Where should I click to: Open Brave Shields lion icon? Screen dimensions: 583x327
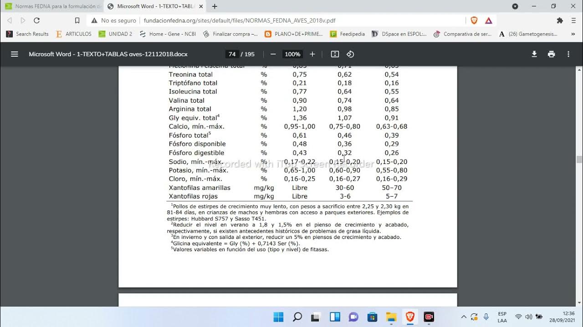coord(474,20)
